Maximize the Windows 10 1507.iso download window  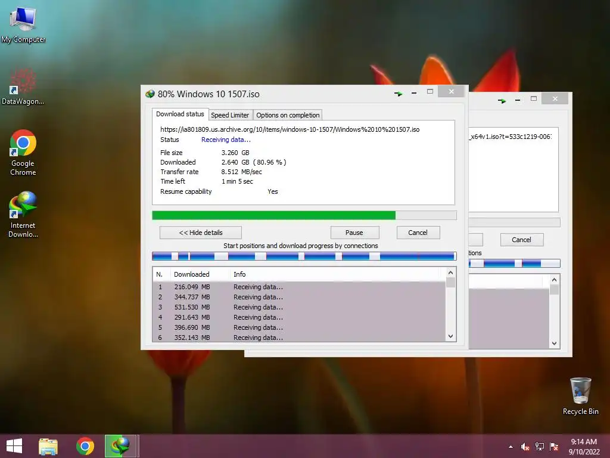coord(430,91)
